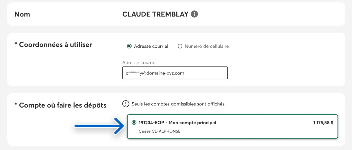352x150 pixels.
Task: Click the blue arrow pointing to the account
Action: click(x=98, y=126)
